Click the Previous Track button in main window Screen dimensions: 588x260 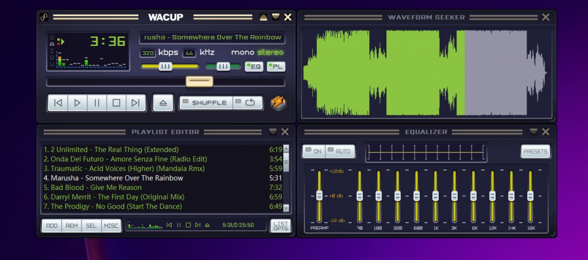pyautogui.click(x=57, y=103)
